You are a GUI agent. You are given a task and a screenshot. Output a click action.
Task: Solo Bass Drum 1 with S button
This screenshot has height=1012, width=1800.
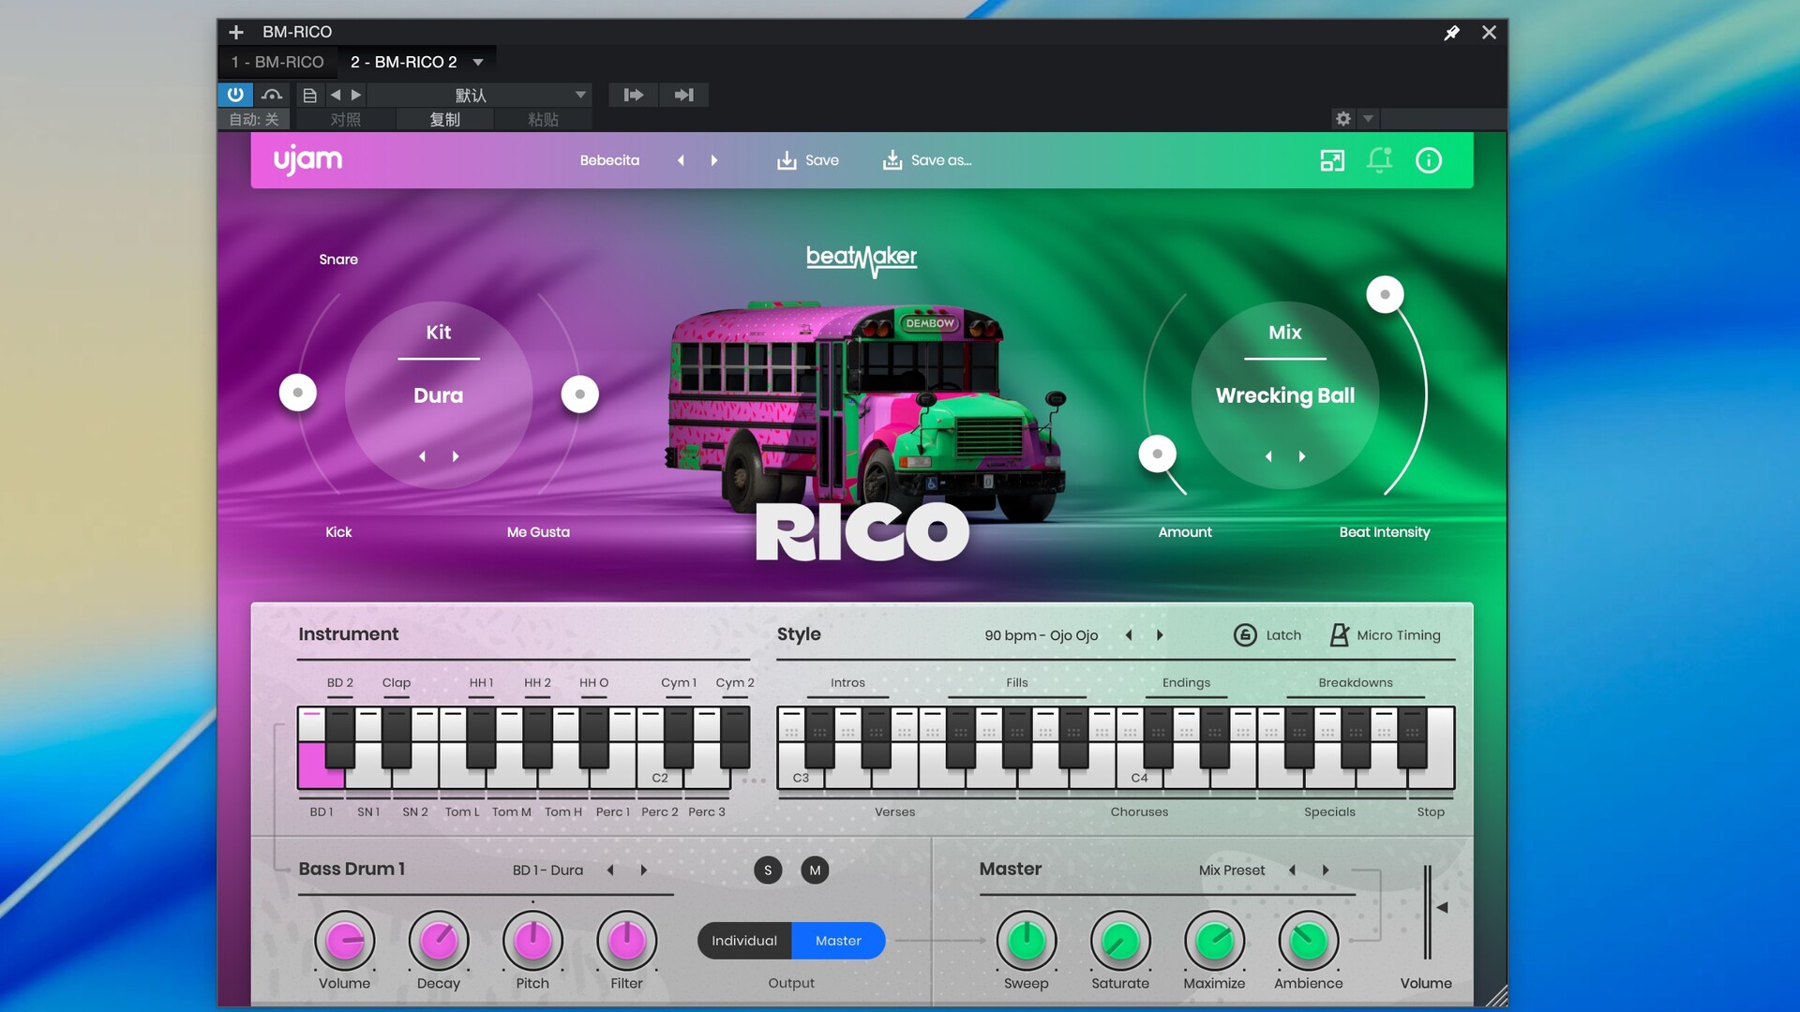(768, 871)
